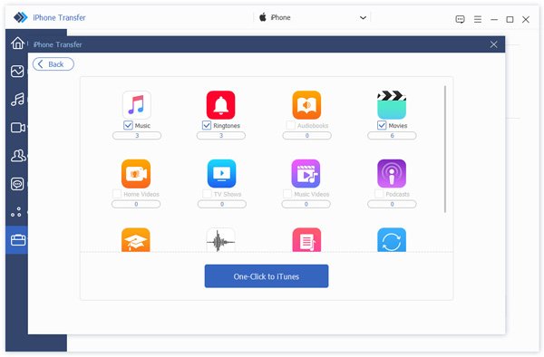The height and width of the screenshot is (357, 544).
Task: Click the TV Shows count field
Action: (222, 204)
